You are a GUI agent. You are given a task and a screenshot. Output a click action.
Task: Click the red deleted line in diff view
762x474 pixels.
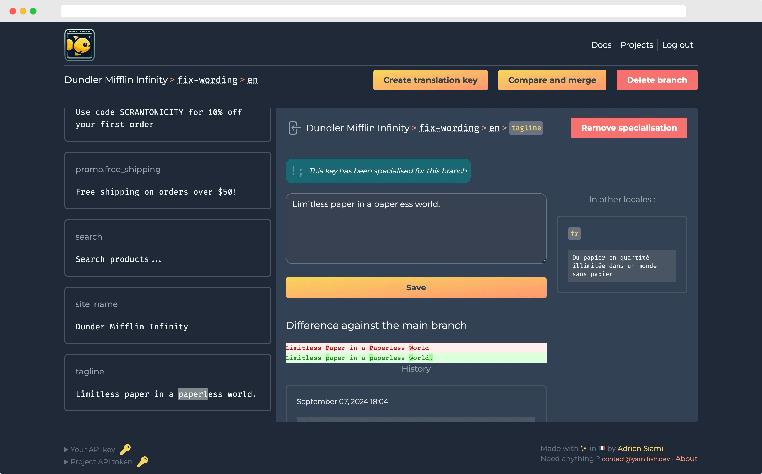click(415, 347)
